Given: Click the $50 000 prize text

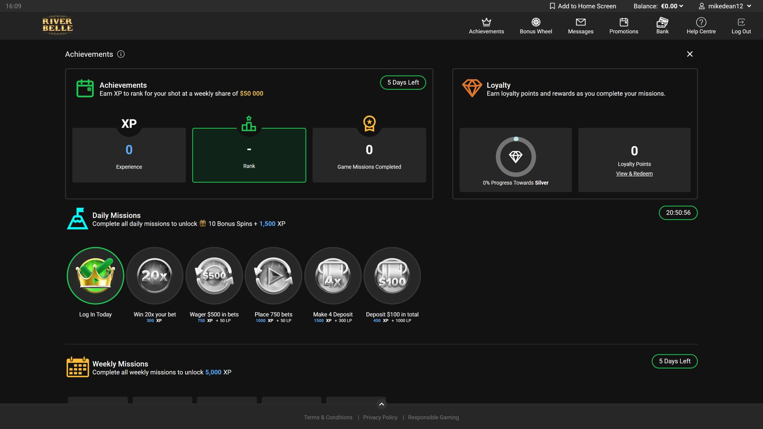Looking at the screenshot, I should [252, 94].
